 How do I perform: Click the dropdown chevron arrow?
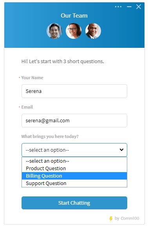click(121, 150)
